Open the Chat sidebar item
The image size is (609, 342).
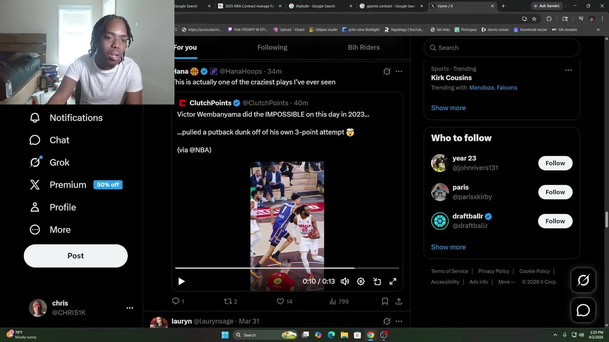tap(49, 140)
